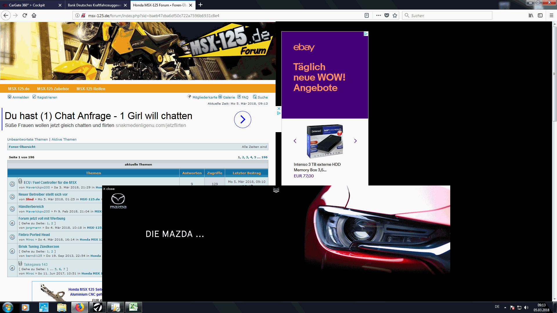Click the Antworten column header

point(192,173)
